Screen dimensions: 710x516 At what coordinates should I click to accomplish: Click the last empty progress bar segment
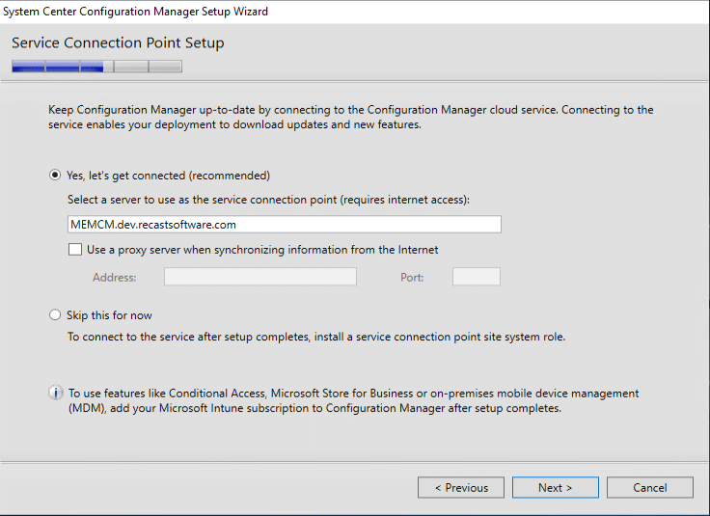tap(165, 67)
